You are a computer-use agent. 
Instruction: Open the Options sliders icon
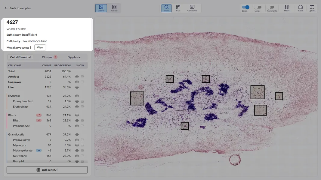[312, 8]
